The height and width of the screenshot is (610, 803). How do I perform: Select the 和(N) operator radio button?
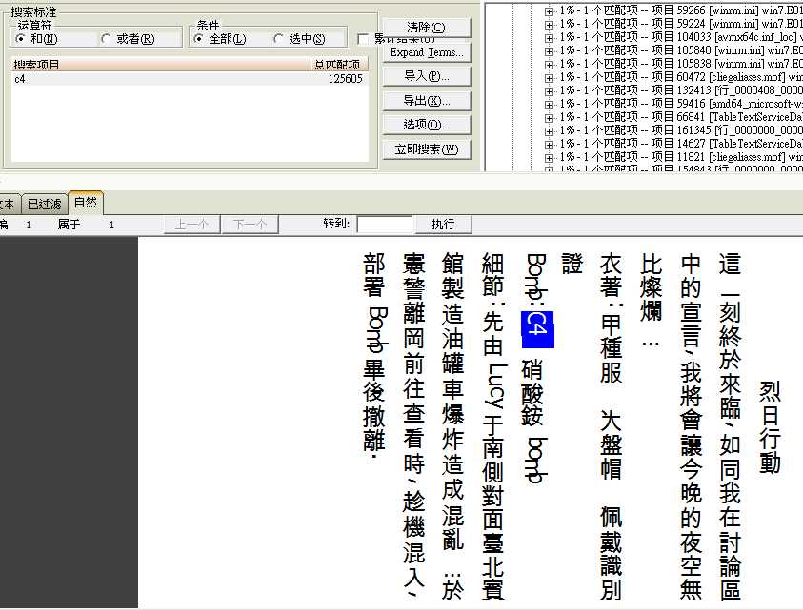pyautogui.click(x=21, y=39)
